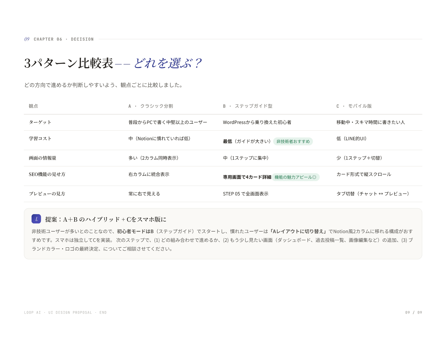Click the '機能の魅力アピール◎' green badge
This screenshot has height=344, width=446.
click(x=295, y=177)
